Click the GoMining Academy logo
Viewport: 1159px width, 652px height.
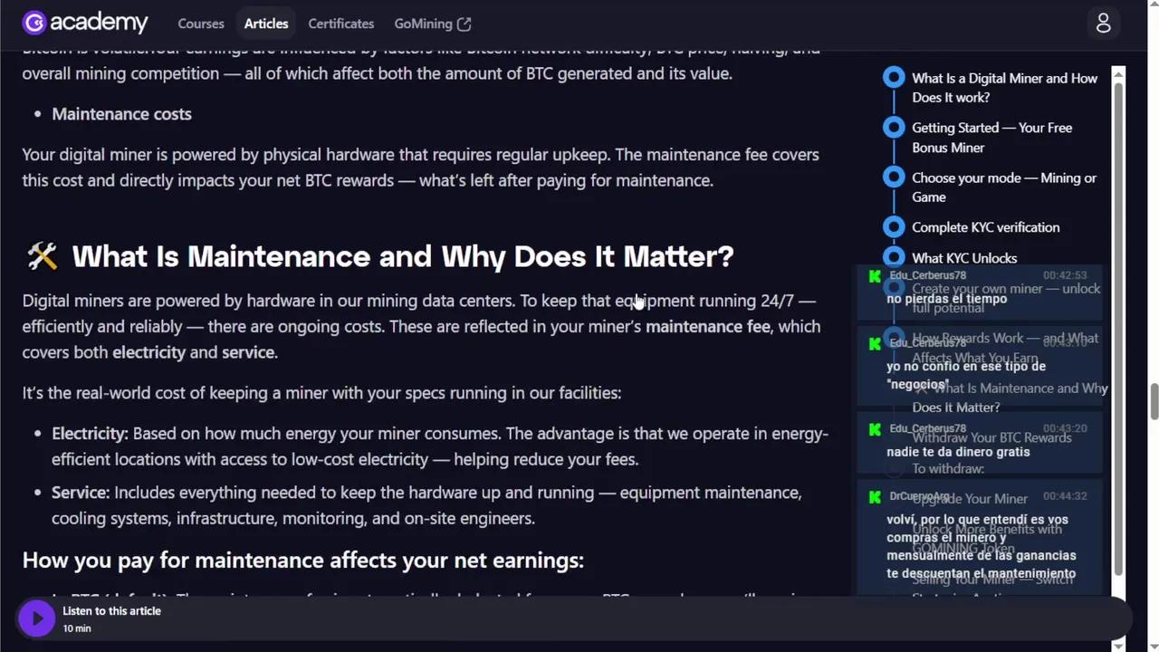(84, 24)
